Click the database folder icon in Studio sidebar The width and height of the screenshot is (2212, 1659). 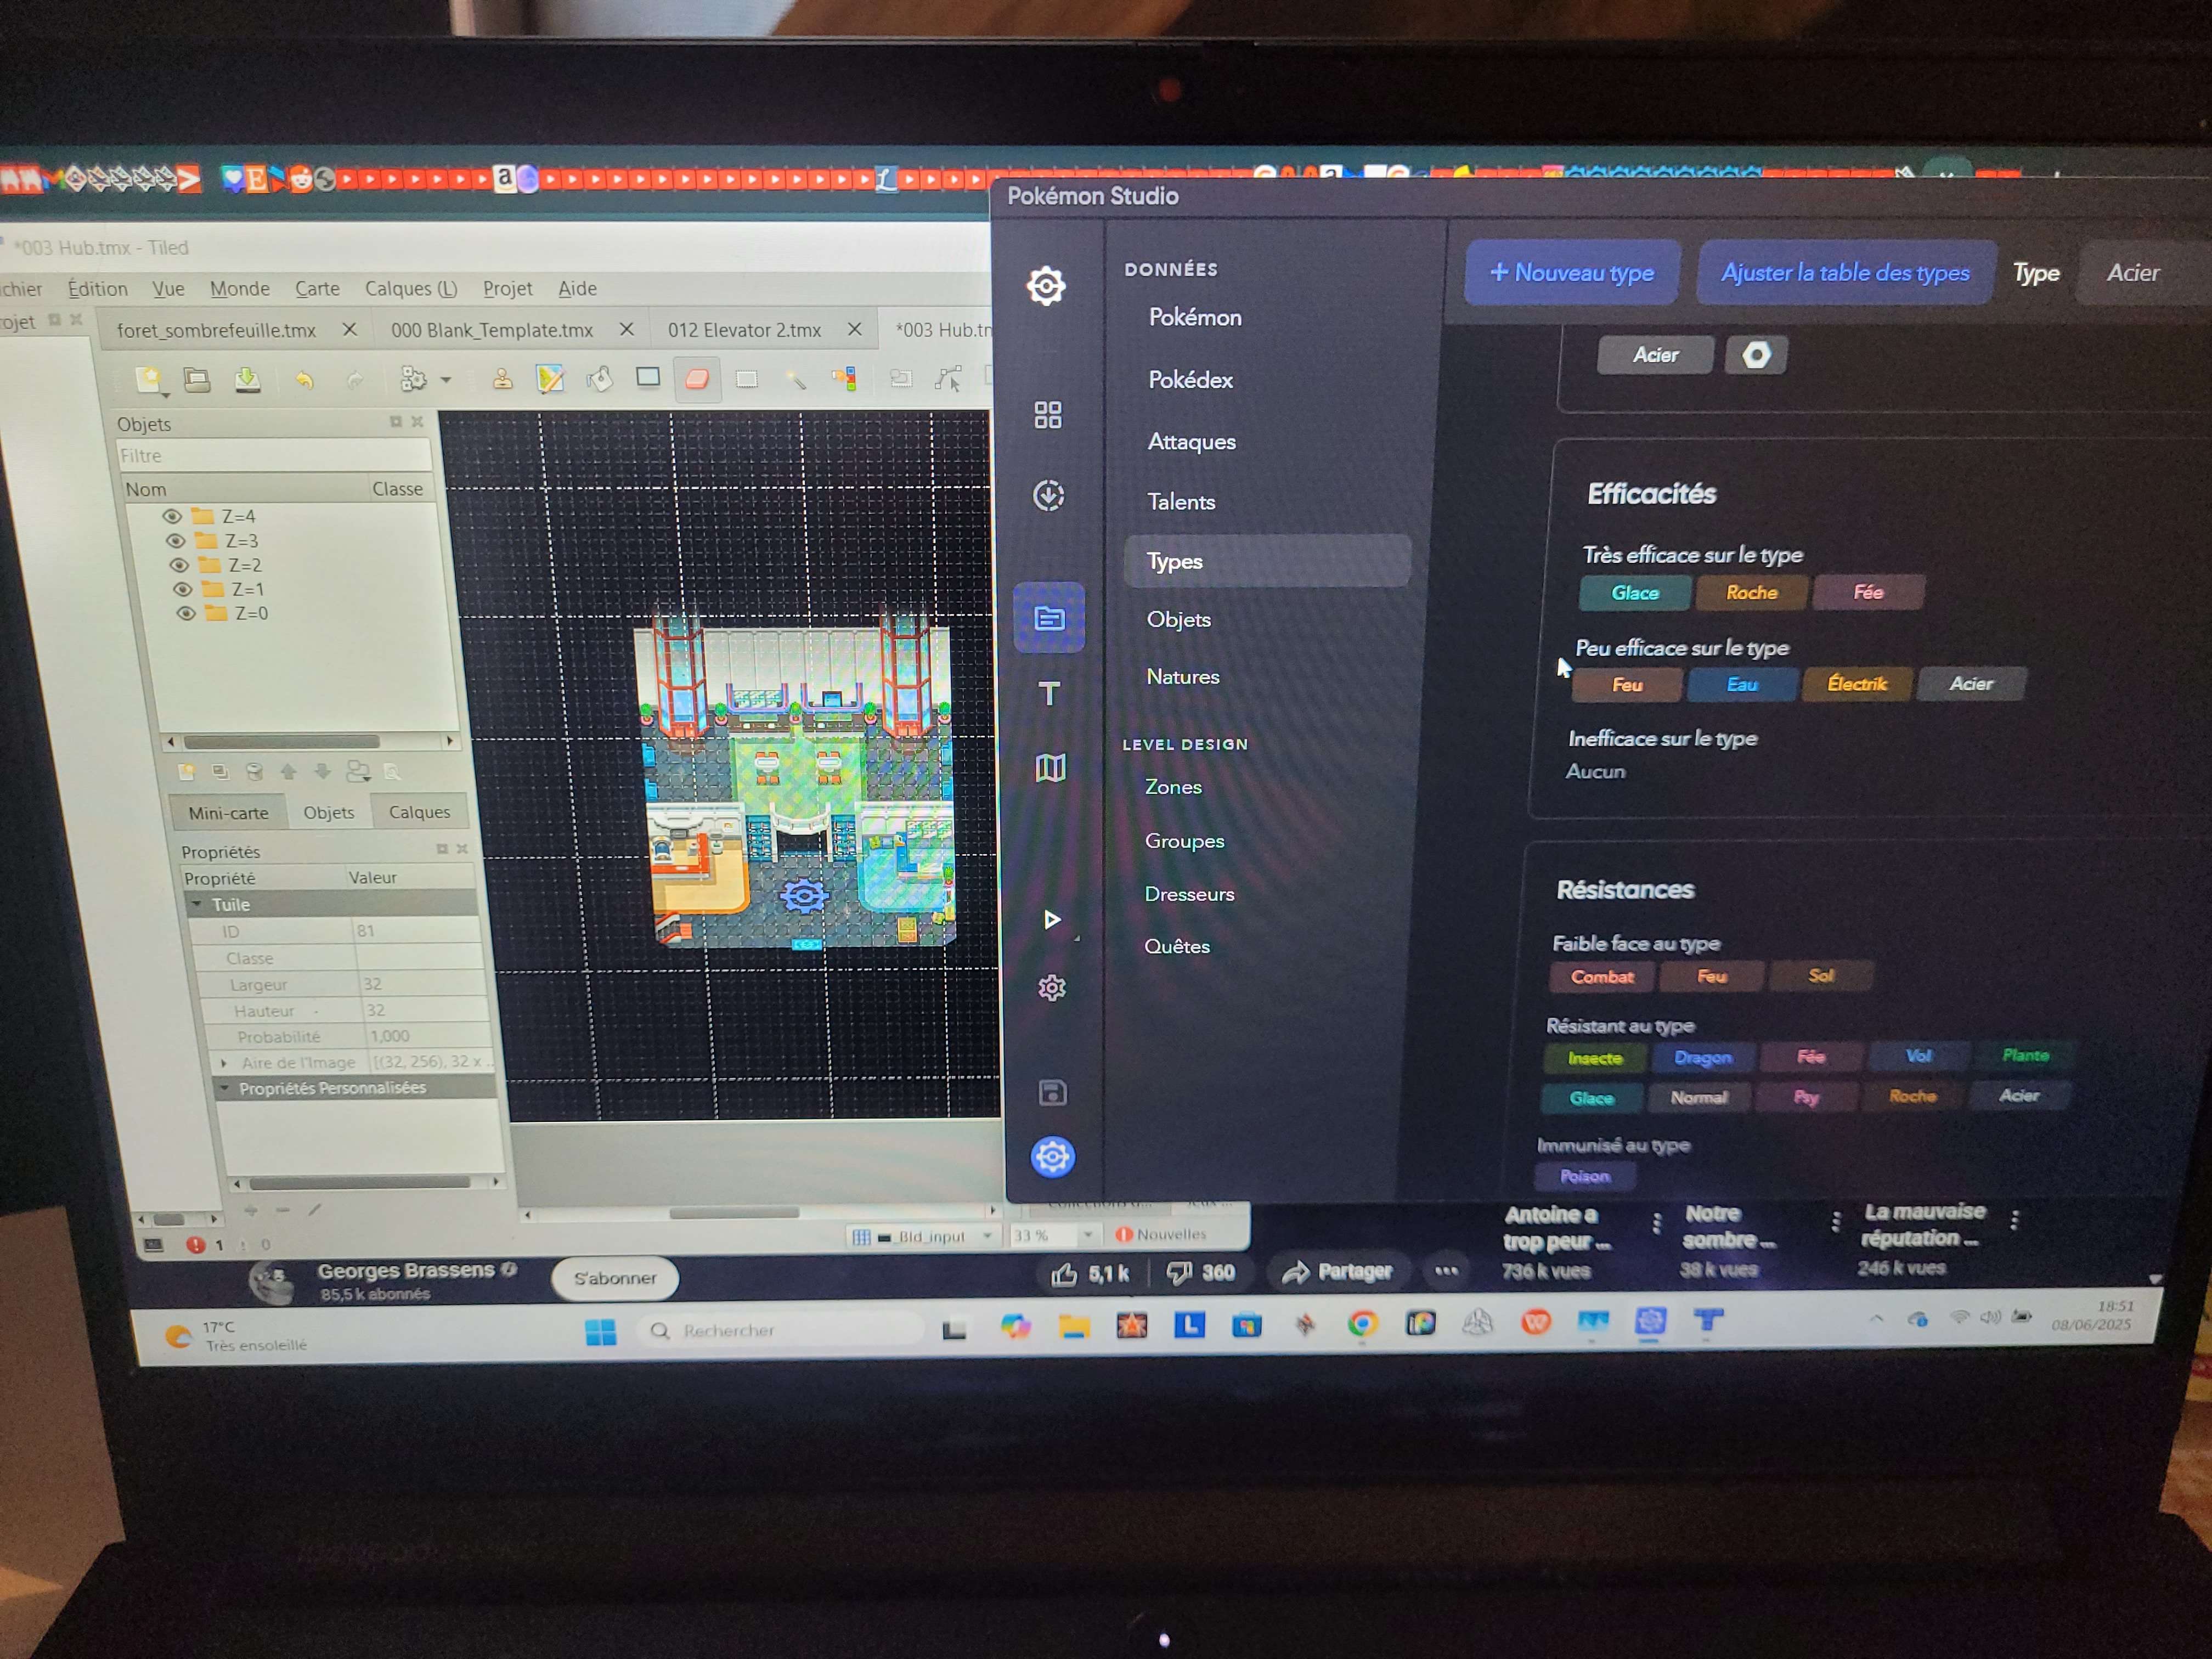click(1049, 618)
